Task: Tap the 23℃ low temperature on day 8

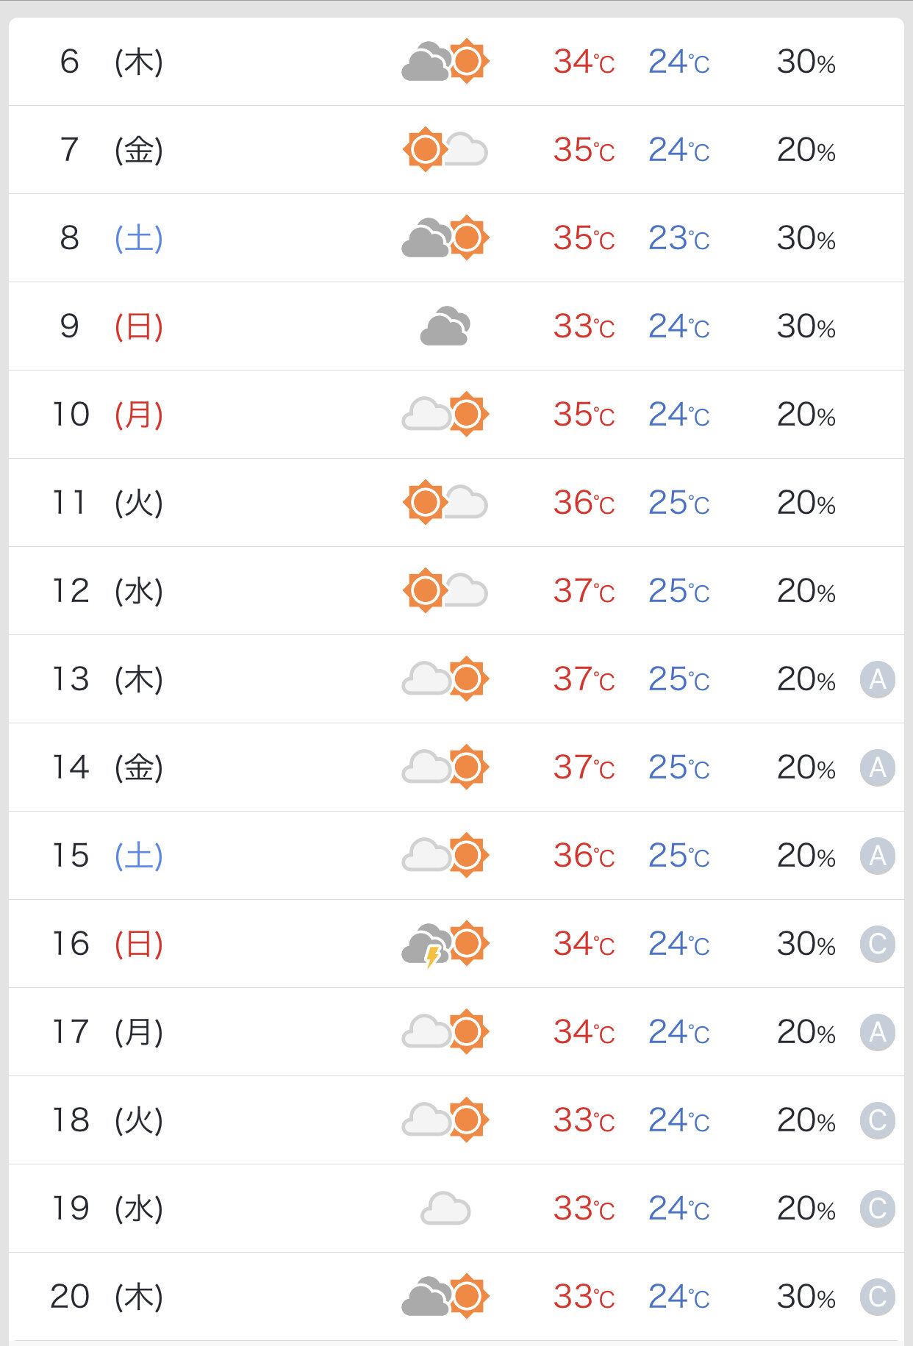Action: click(679, 238)
